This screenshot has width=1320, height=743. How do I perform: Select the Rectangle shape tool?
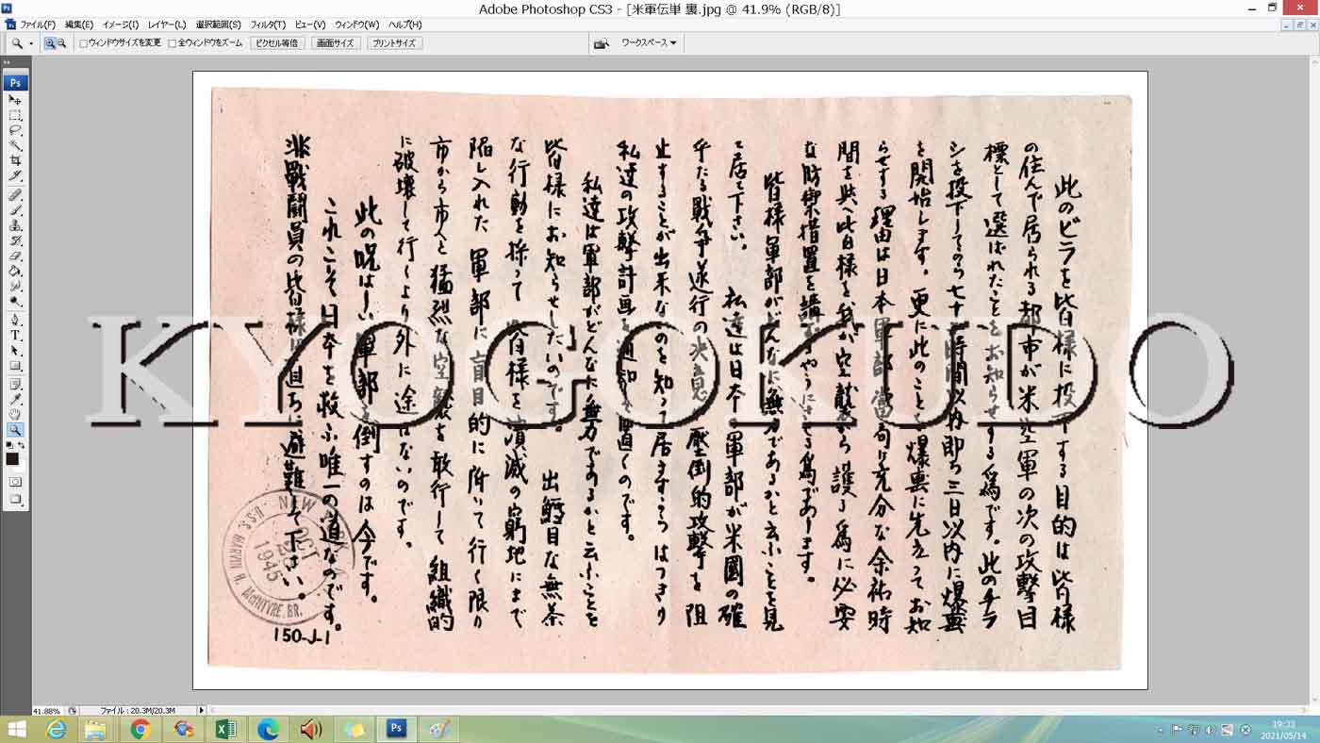15,365
